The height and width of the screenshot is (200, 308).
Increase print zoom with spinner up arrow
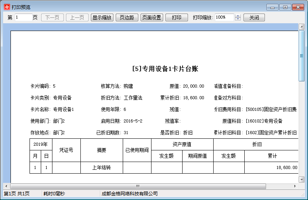(238, 16)
